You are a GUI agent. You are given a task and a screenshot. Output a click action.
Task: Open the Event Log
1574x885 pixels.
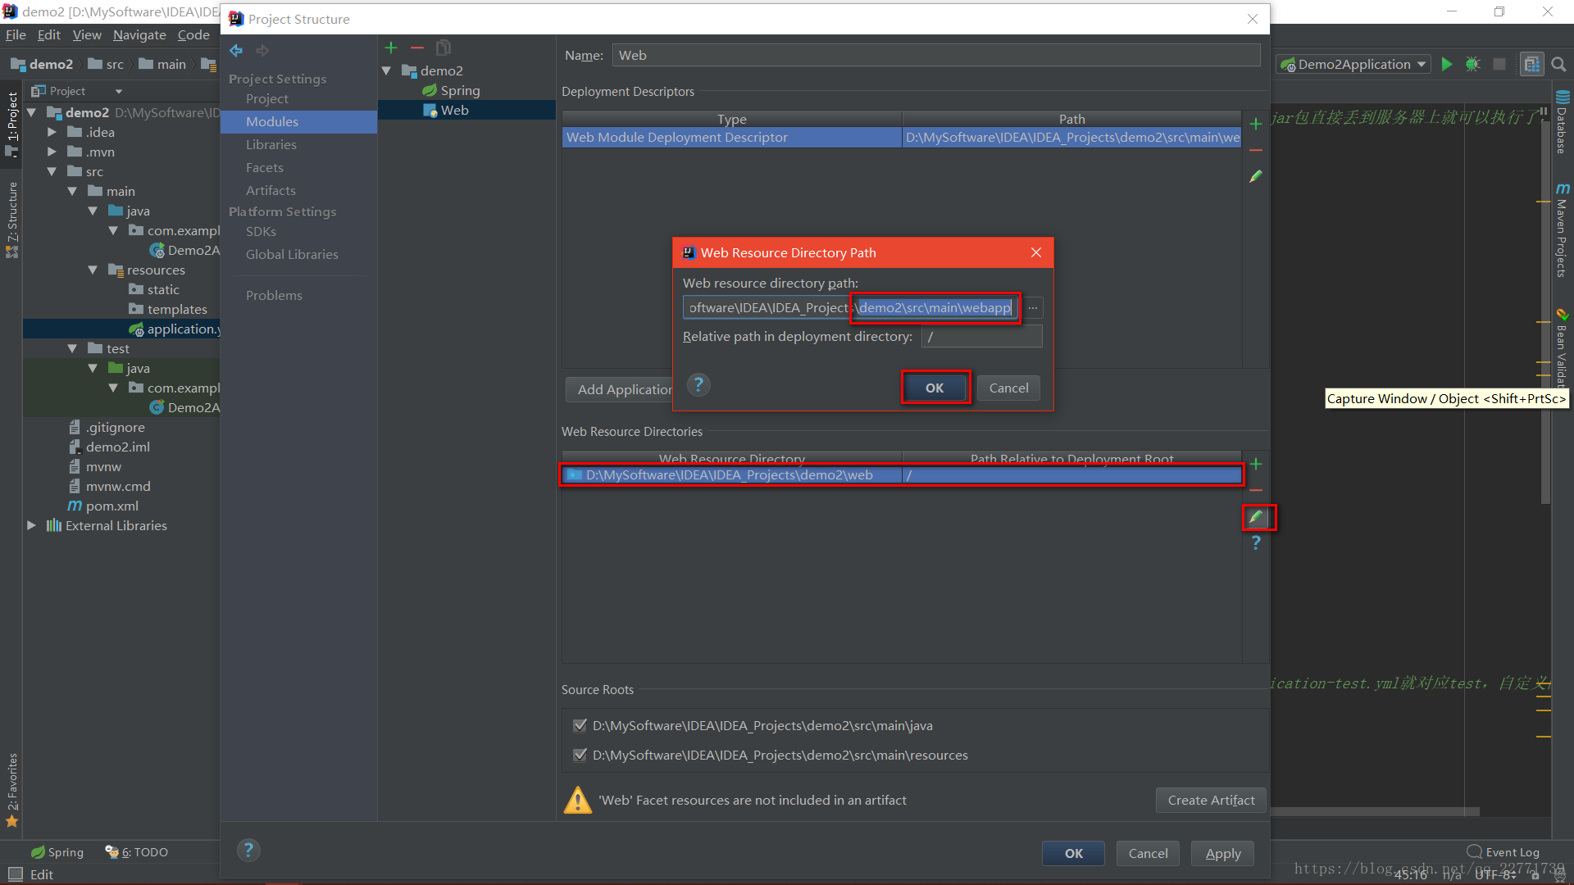pos(1503,852)
